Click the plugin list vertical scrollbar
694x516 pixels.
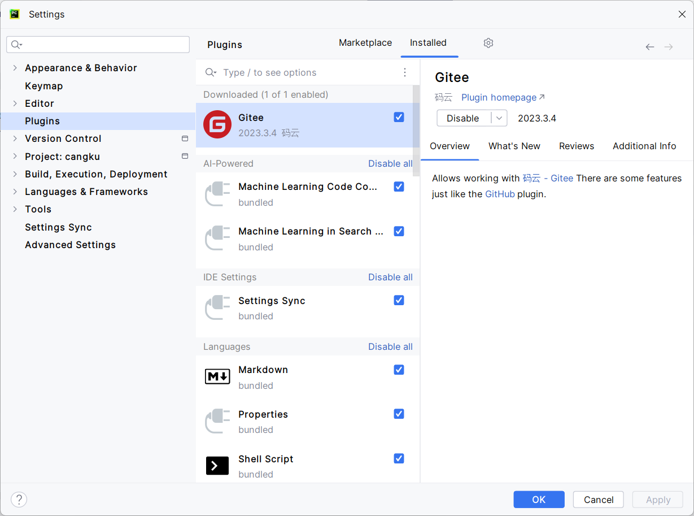(417, 130)
